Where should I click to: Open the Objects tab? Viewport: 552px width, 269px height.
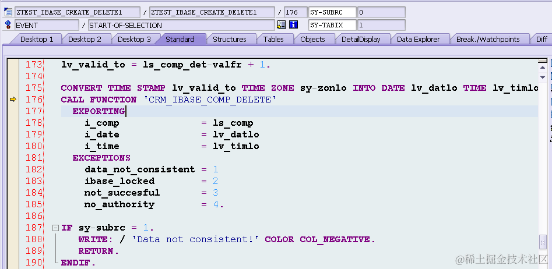[x=312, y=40]
